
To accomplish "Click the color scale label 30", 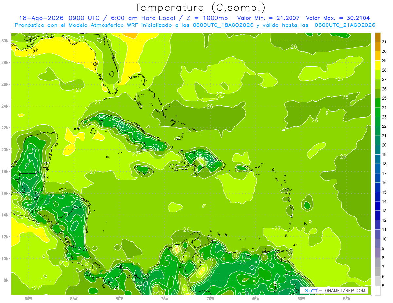I will [x=384, y=51].
